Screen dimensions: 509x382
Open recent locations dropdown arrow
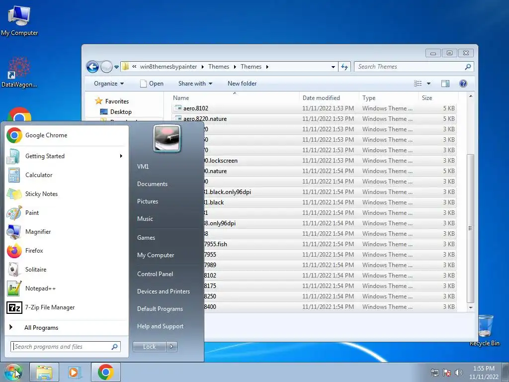(116, 67)
